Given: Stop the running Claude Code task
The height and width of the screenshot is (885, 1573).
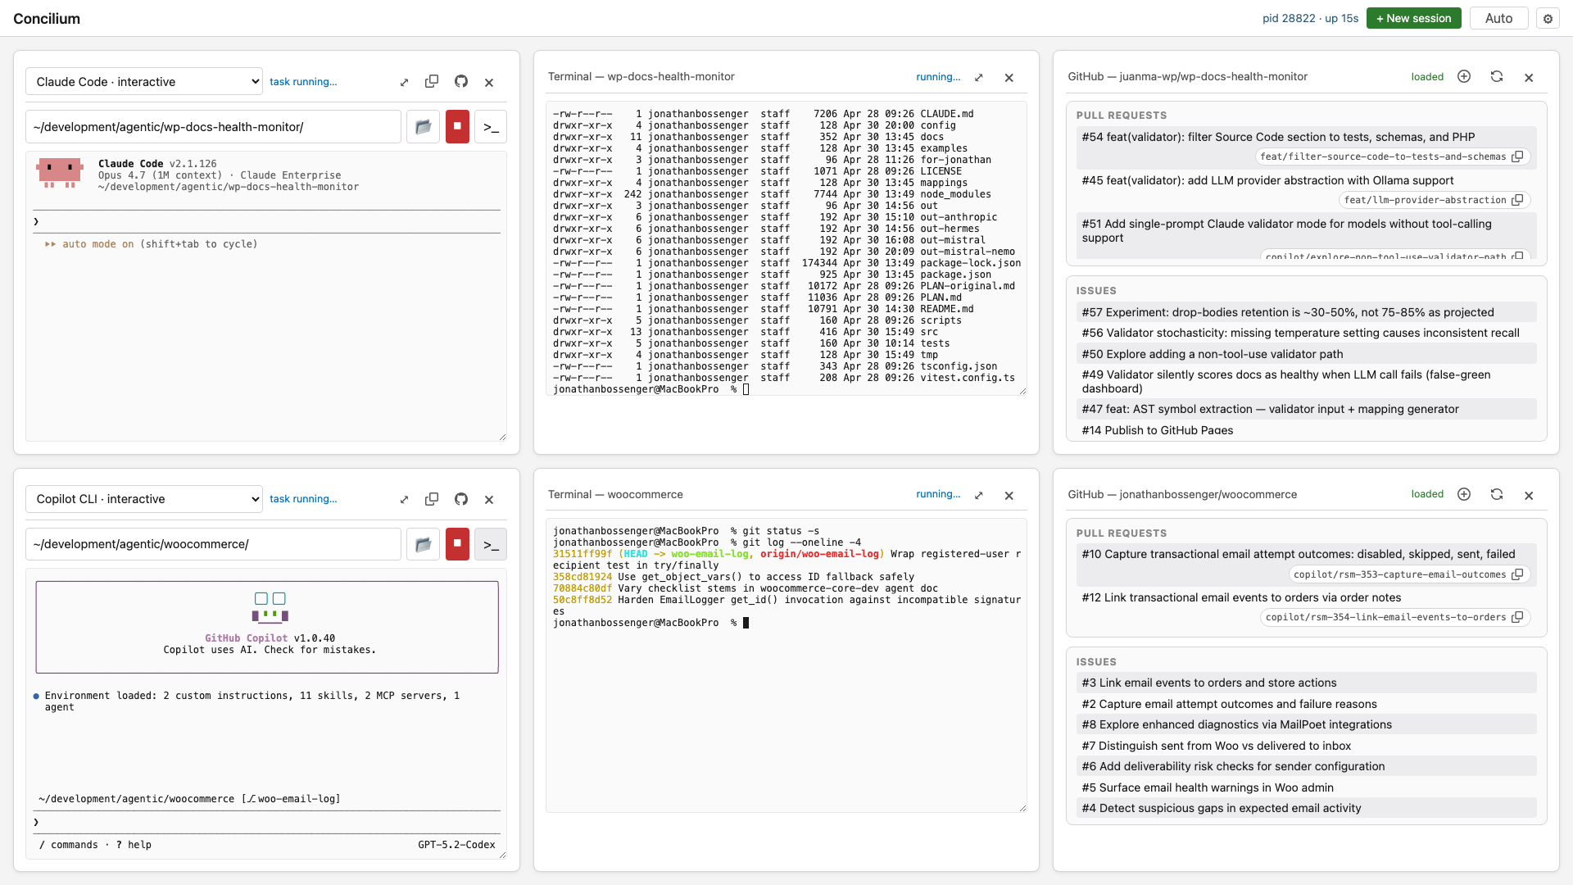Looking at the screenshot, I should coord(457,127).
